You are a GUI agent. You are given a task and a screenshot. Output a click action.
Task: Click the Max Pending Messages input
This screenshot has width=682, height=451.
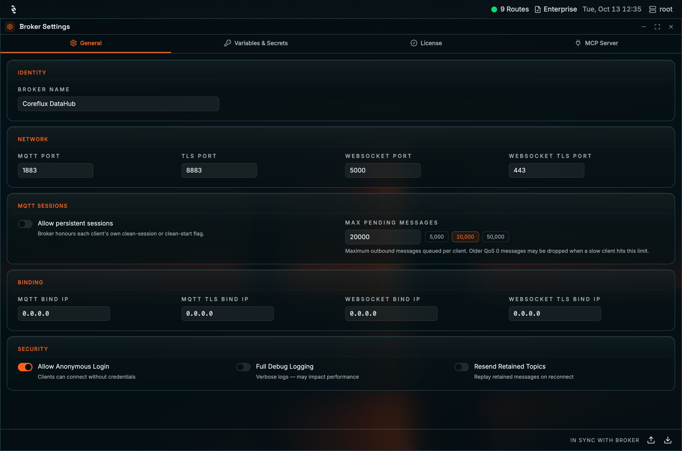383,237
